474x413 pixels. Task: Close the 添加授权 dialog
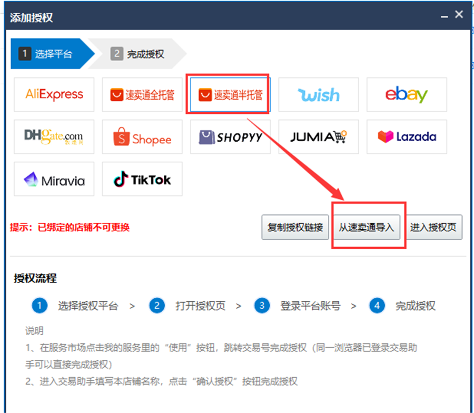(x=459, y=14)
